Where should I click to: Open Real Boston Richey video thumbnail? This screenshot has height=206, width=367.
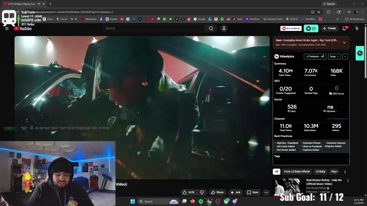click(288, 187)
